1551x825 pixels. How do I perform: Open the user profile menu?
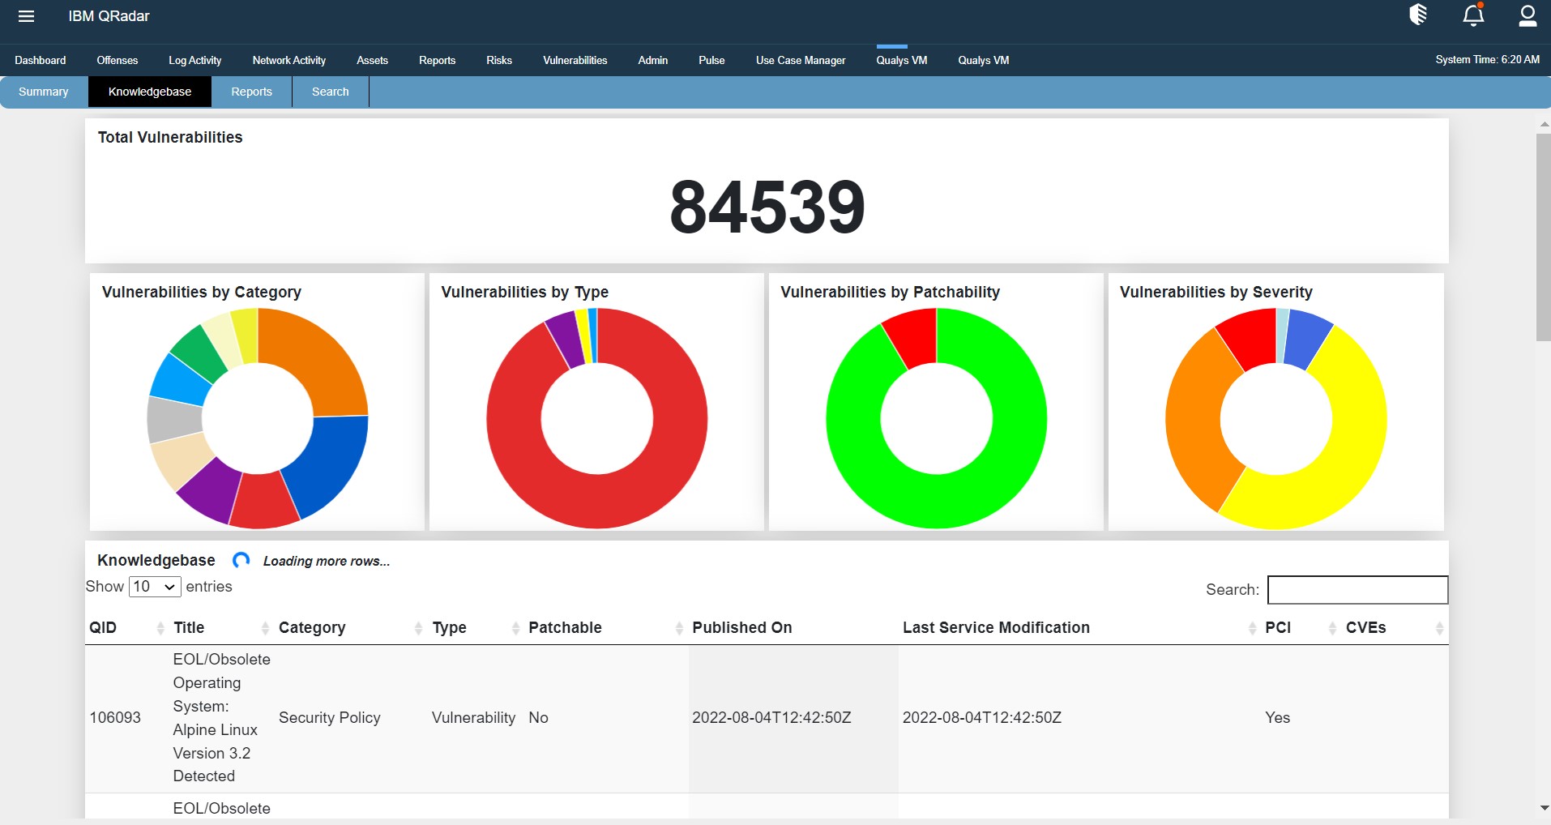[1528, 16]
